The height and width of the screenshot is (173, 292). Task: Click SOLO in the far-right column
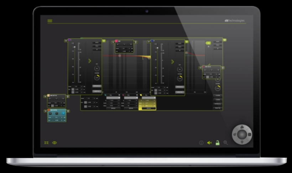tap(218, 45)
